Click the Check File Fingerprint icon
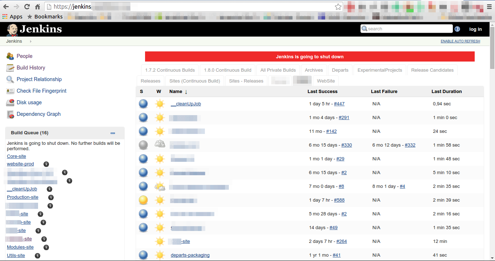495x261 pixels. 10,91
